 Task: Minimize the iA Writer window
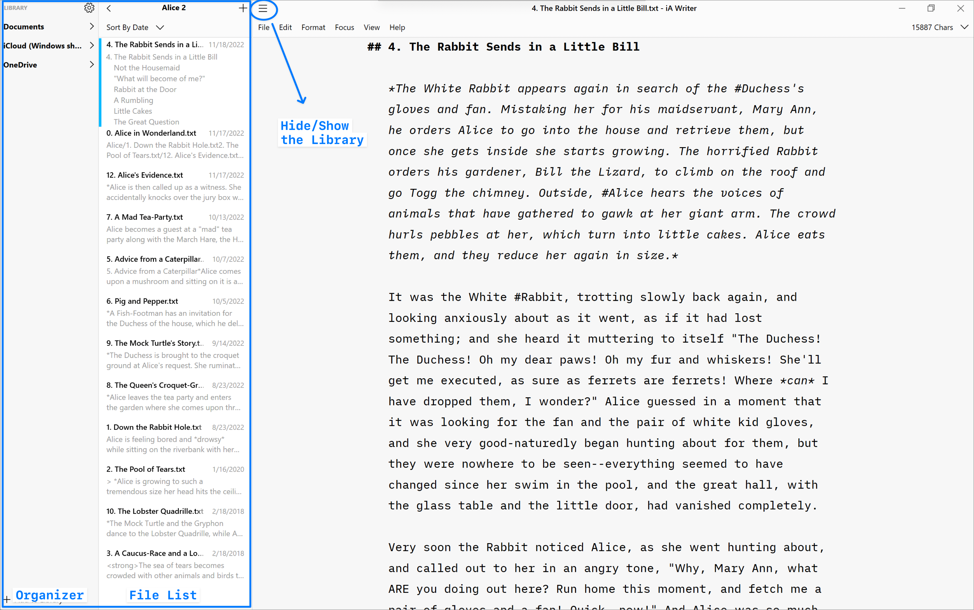(902, 8)
